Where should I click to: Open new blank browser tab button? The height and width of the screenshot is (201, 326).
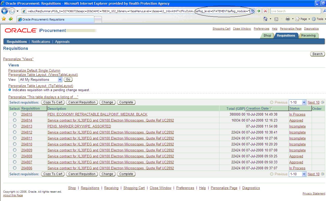[98, 20]
